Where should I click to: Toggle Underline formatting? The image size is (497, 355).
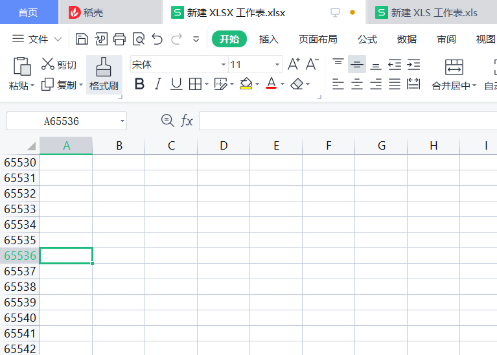pos(176,84)
